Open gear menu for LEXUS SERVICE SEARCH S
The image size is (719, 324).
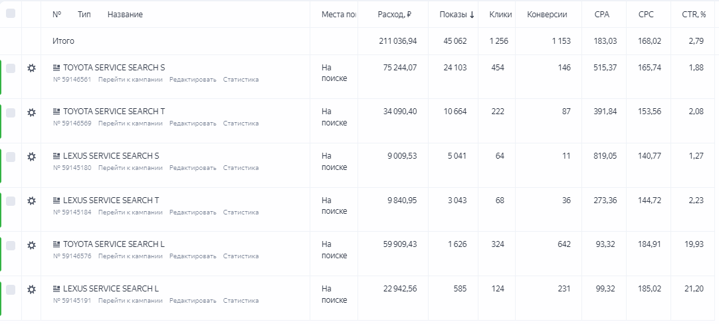point(31,157)
